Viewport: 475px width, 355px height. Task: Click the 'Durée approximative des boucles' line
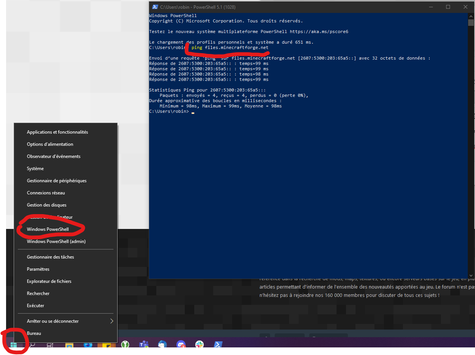pos(215,101)
